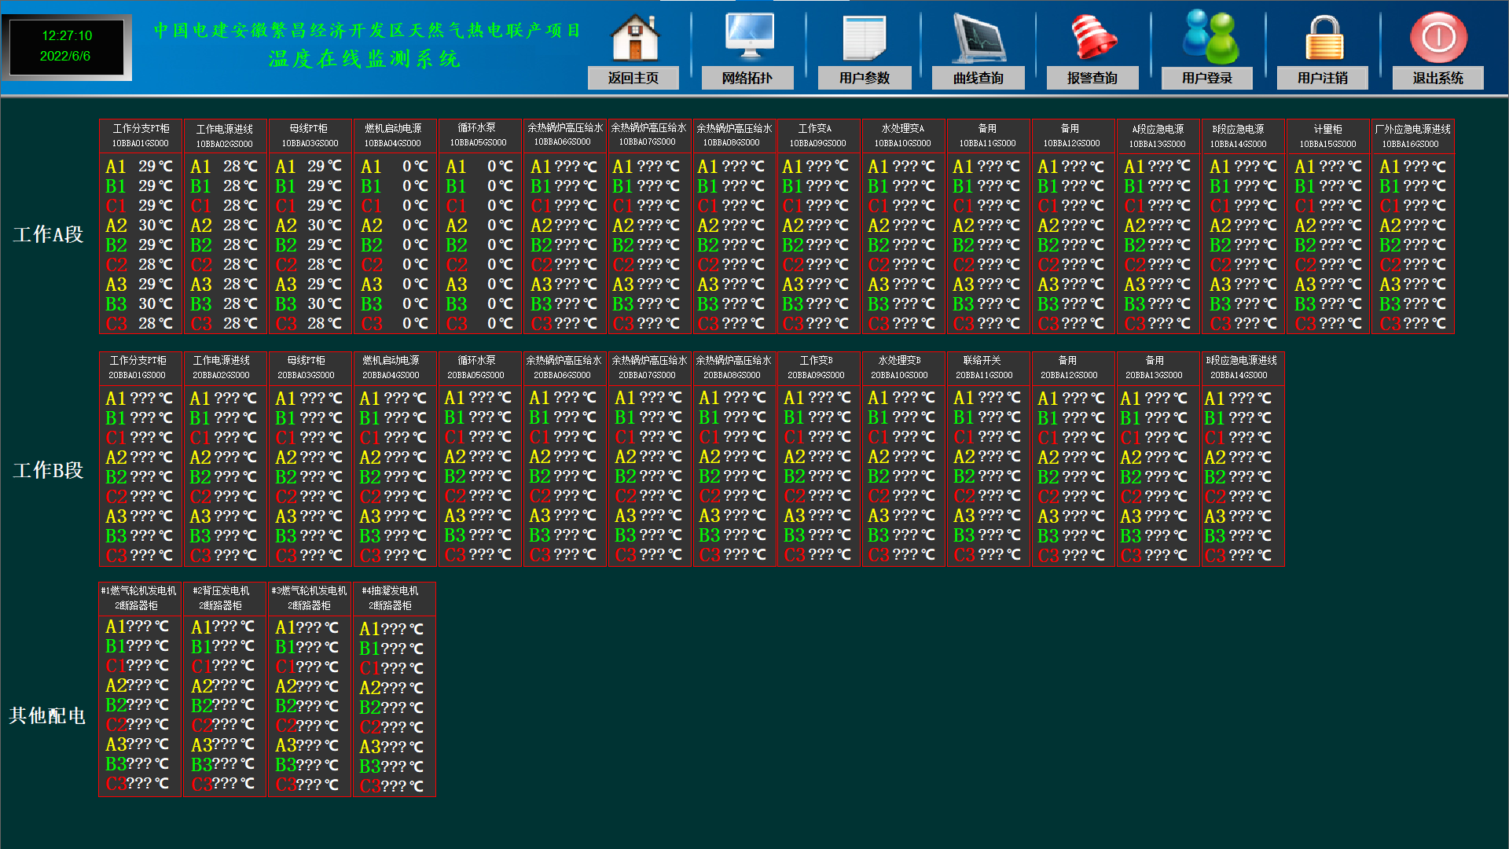This screenshot has height=849, width=1509.
Task: Click the document icon for user parameters
Action: pos(864,38)
